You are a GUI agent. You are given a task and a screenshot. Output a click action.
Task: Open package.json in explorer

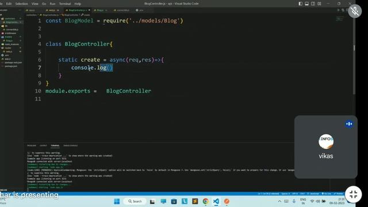click(11, 67)
